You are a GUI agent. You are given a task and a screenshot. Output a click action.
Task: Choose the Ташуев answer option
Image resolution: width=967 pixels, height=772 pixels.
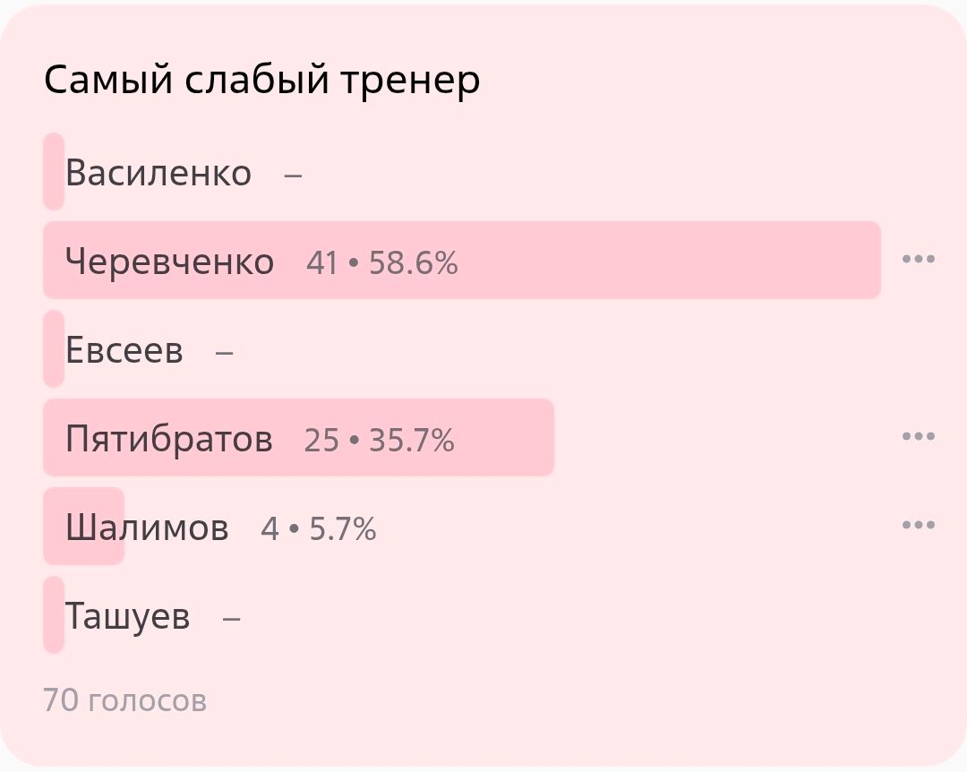coord(128,616)
